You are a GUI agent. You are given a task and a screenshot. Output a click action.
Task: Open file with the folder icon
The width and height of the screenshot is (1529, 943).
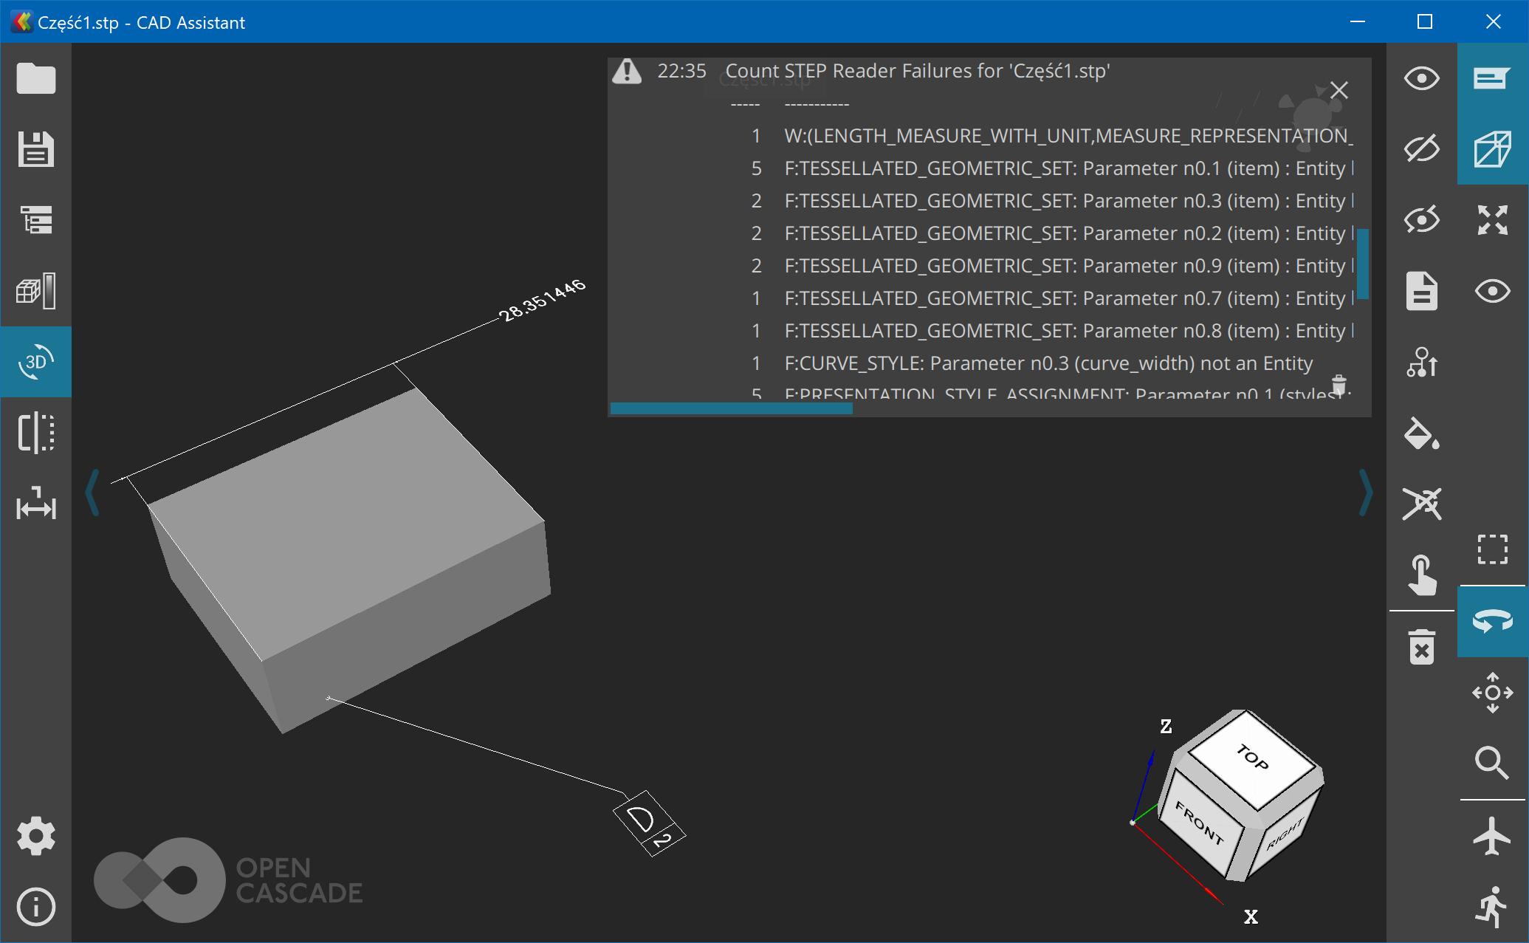point(35,78)
